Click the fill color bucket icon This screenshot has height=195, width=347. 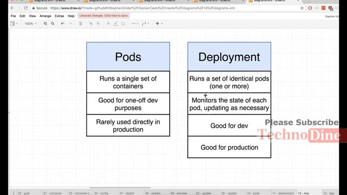[x=108, y=23]
